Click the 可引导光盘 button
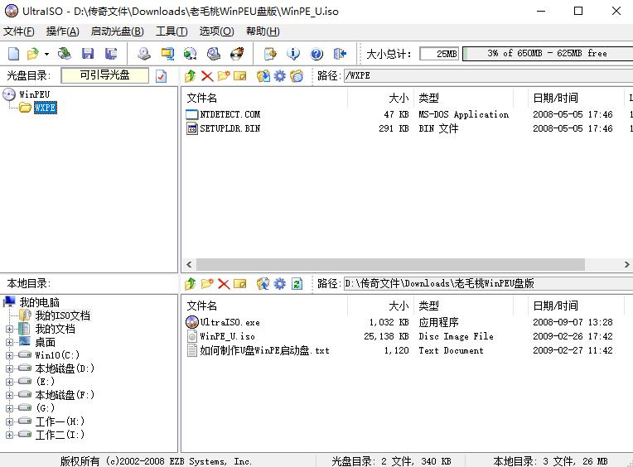633x467 pixels. point(105,75)
